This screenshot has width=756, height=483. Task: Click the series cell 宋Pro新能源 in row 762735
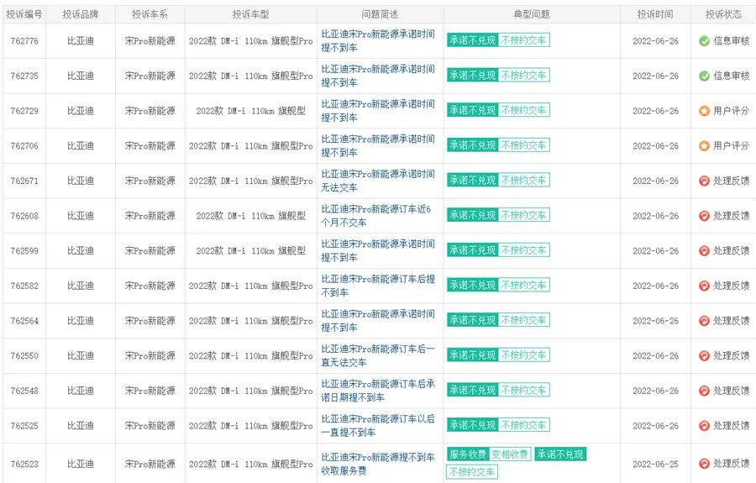coord(150,76)
